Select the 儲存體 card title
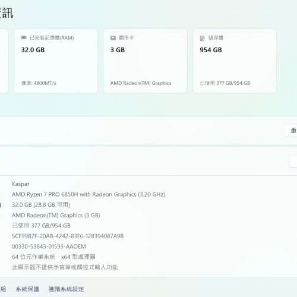The height and width of the screenshot is (297, 297). 216,37
